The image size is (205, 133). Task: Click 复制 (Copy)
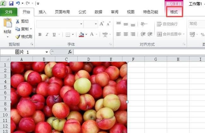tap(22, 29)
